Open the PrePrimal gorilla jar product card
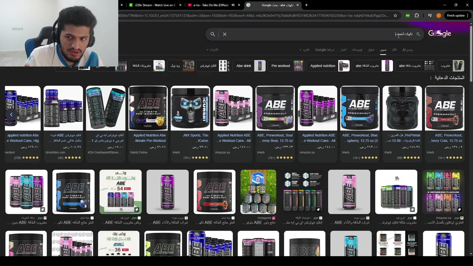Image resolution: width=473 pixels, height=266 pixels. pos(402,124)
